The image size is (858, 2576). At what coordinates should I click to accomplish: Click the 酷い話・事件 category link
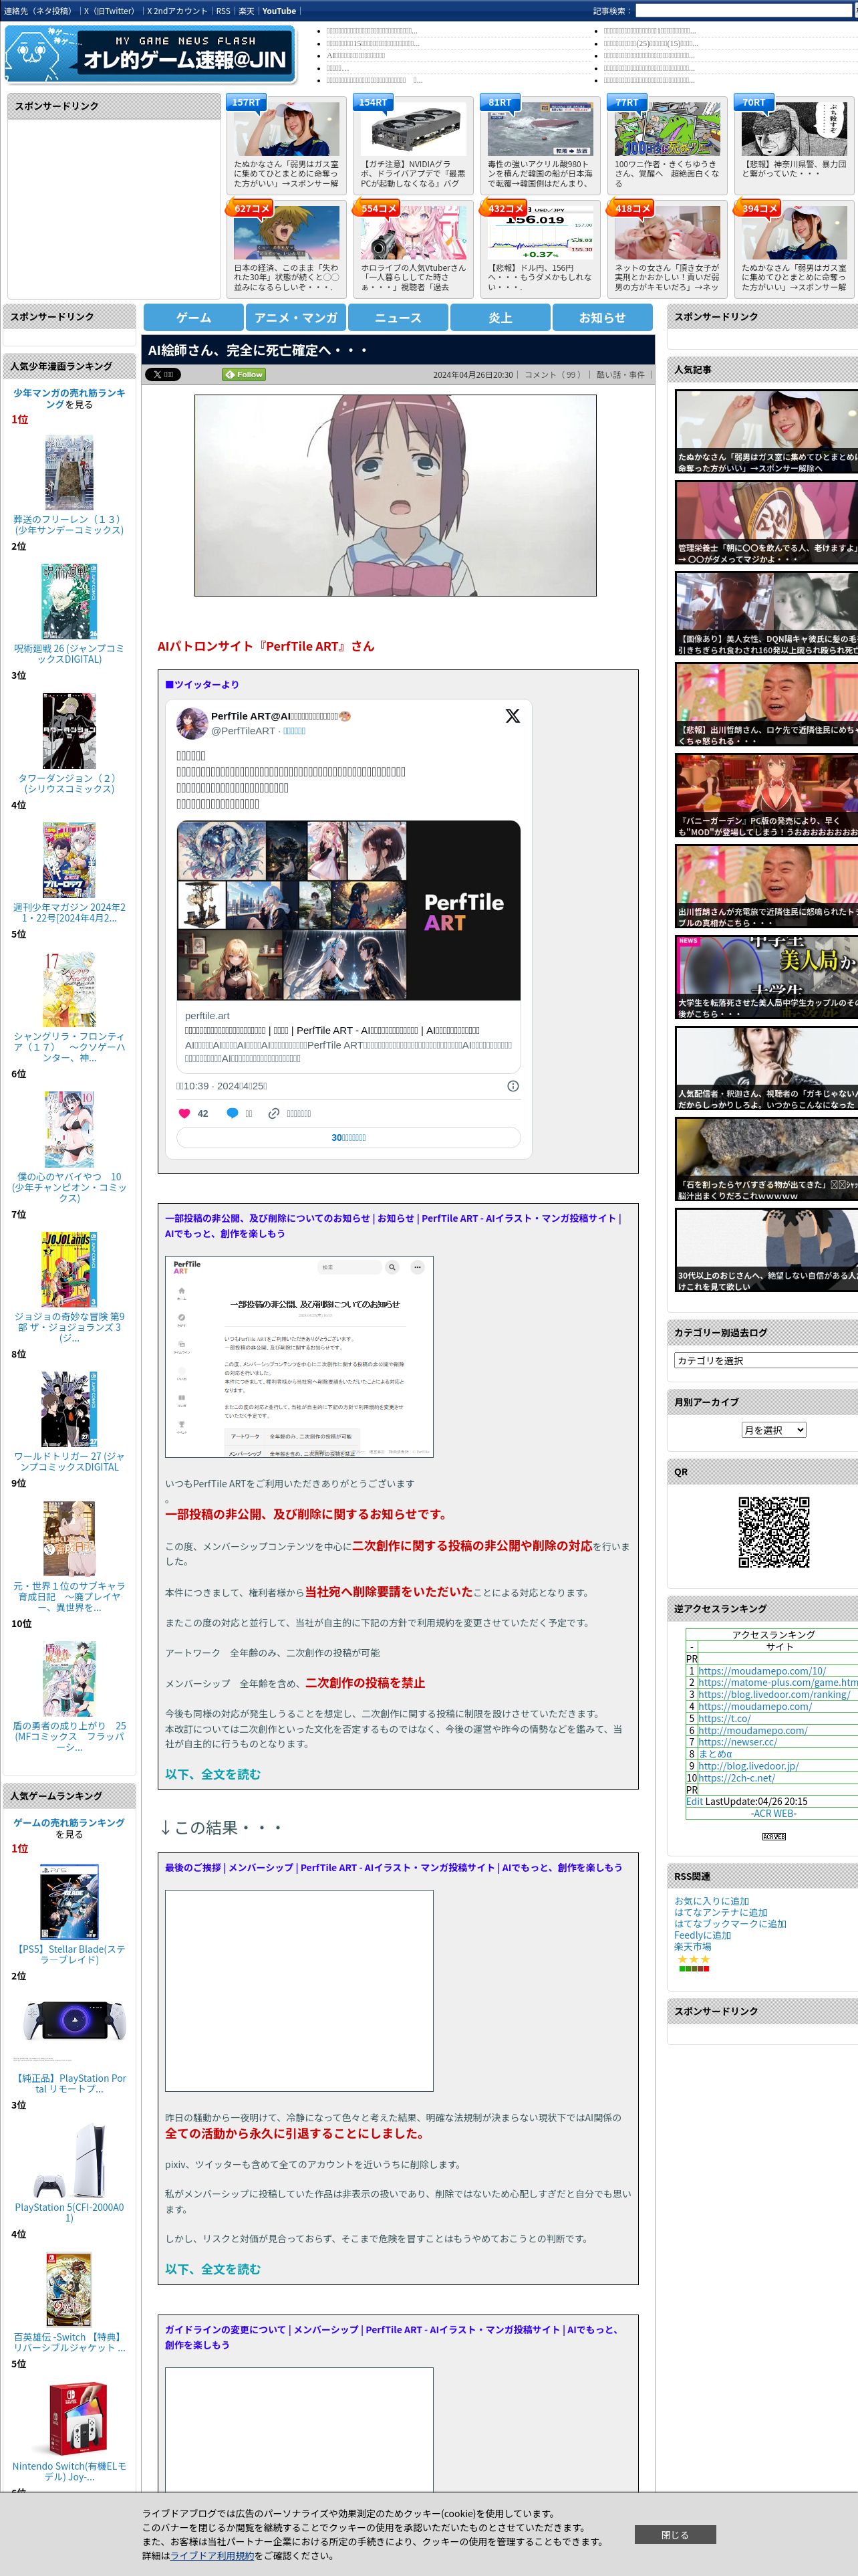(x=620, y=375)
